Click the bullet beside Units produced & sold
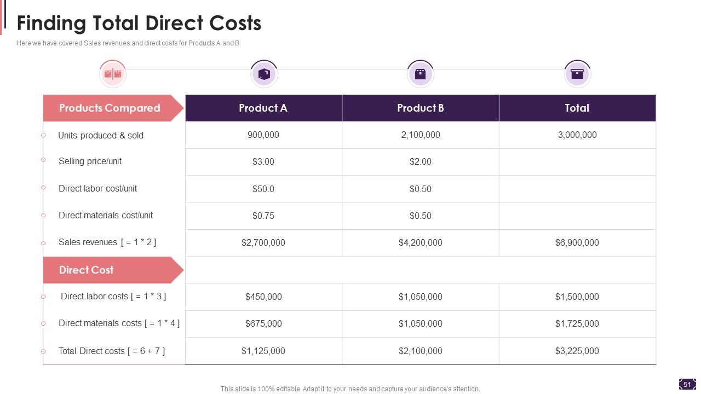The image size is (701, 394). (43, 135)
